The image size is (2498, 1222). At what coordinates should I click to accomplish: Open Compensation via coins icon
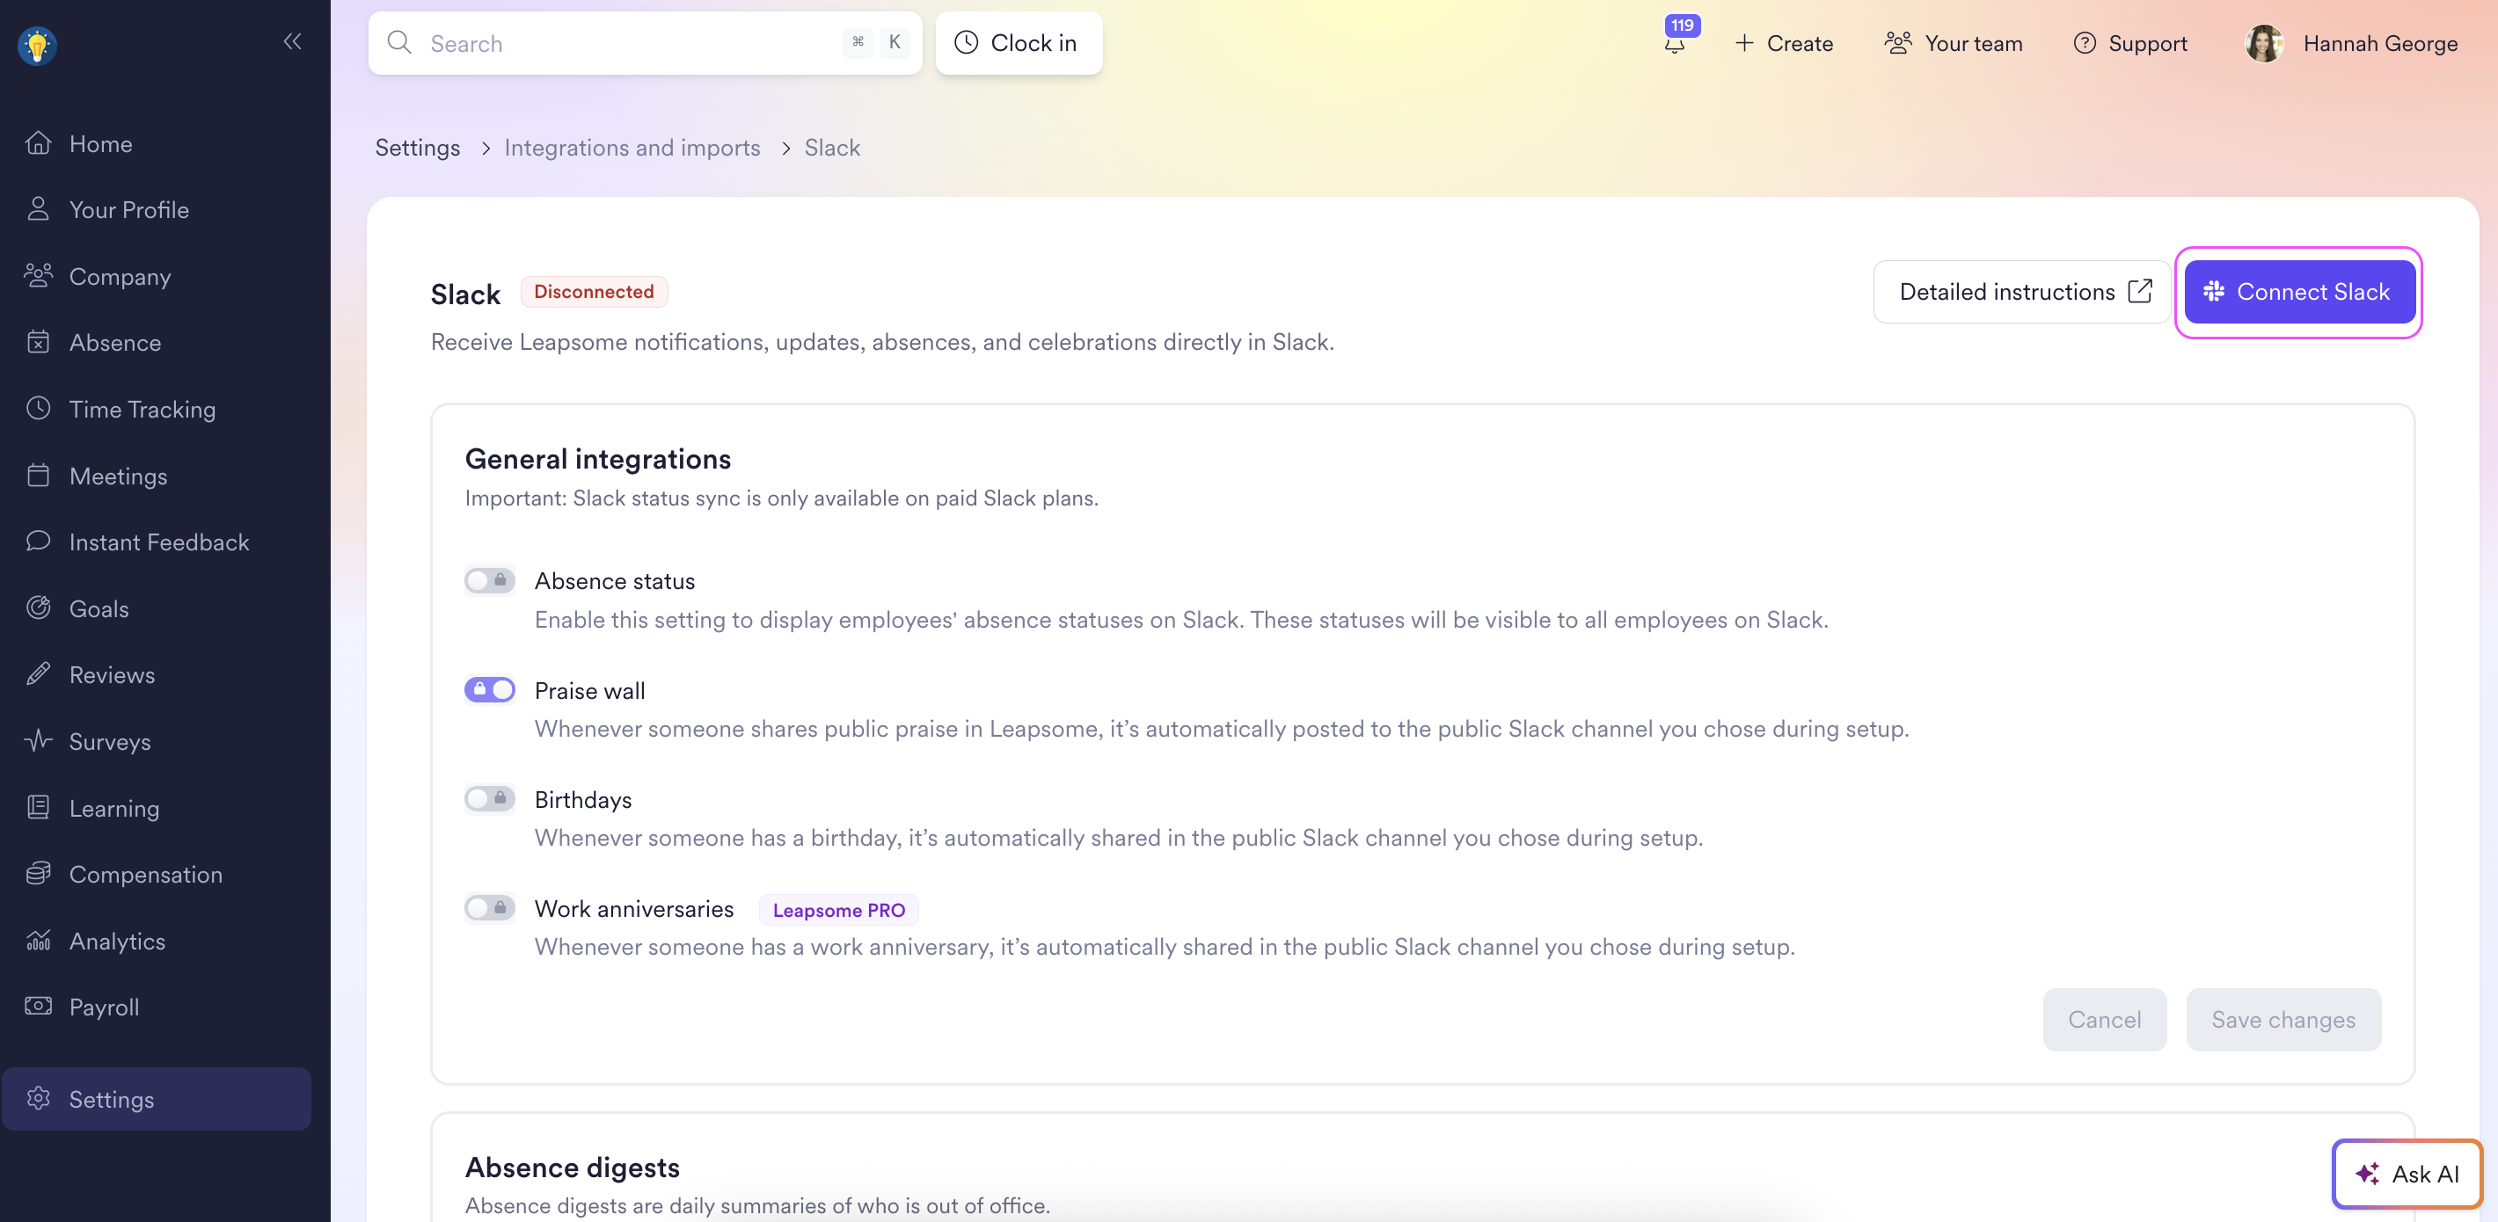click(x=39, y=874)
